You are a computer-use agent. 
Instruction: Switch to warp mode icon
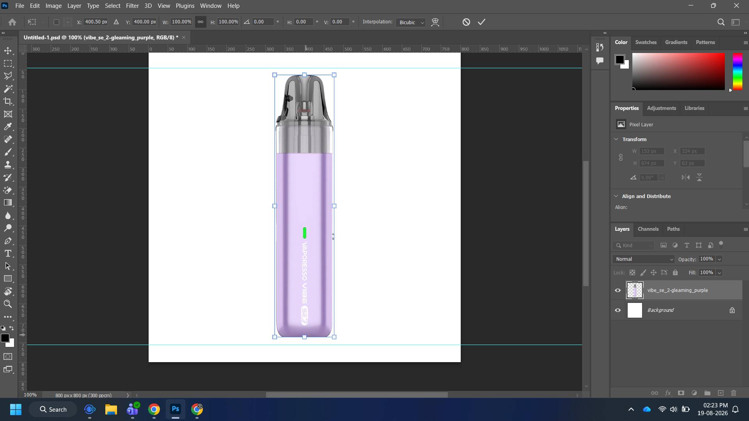pos(435,22)
